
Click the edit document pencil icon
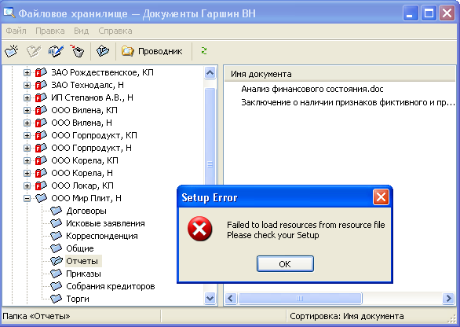pyautogui.click(x=34, y=51)
